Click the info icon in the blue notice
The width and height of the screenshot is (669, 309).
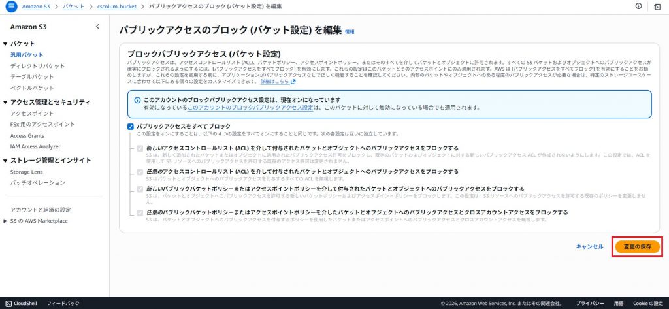pos(137,100)
